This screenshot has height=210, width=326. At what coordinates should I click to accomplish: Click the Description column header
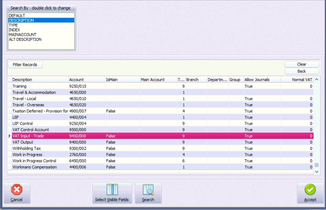[22, 80]
